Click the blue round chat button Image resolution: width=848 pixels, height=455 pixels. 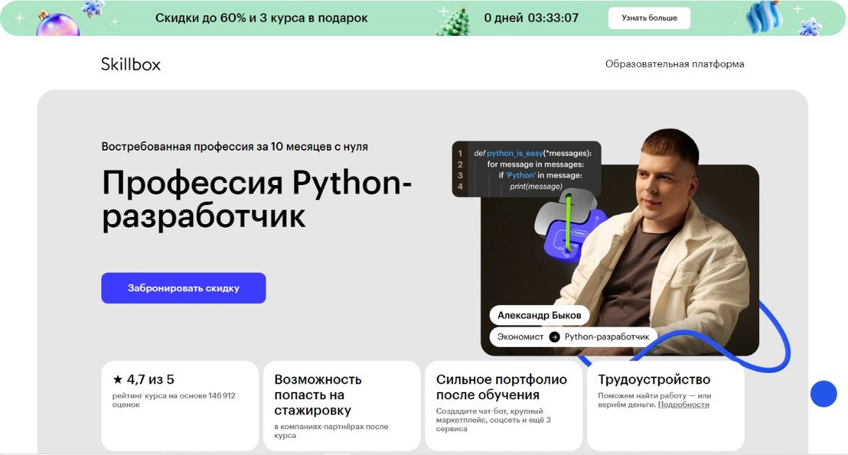click(823, 394)
